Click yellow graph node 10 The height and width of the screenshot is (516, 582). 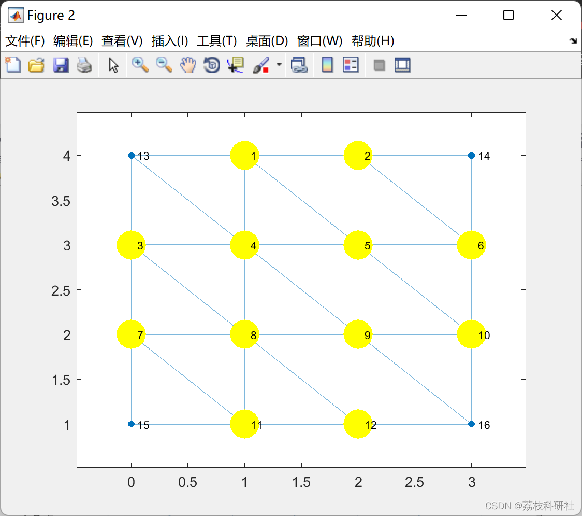[x=471, y=334]
